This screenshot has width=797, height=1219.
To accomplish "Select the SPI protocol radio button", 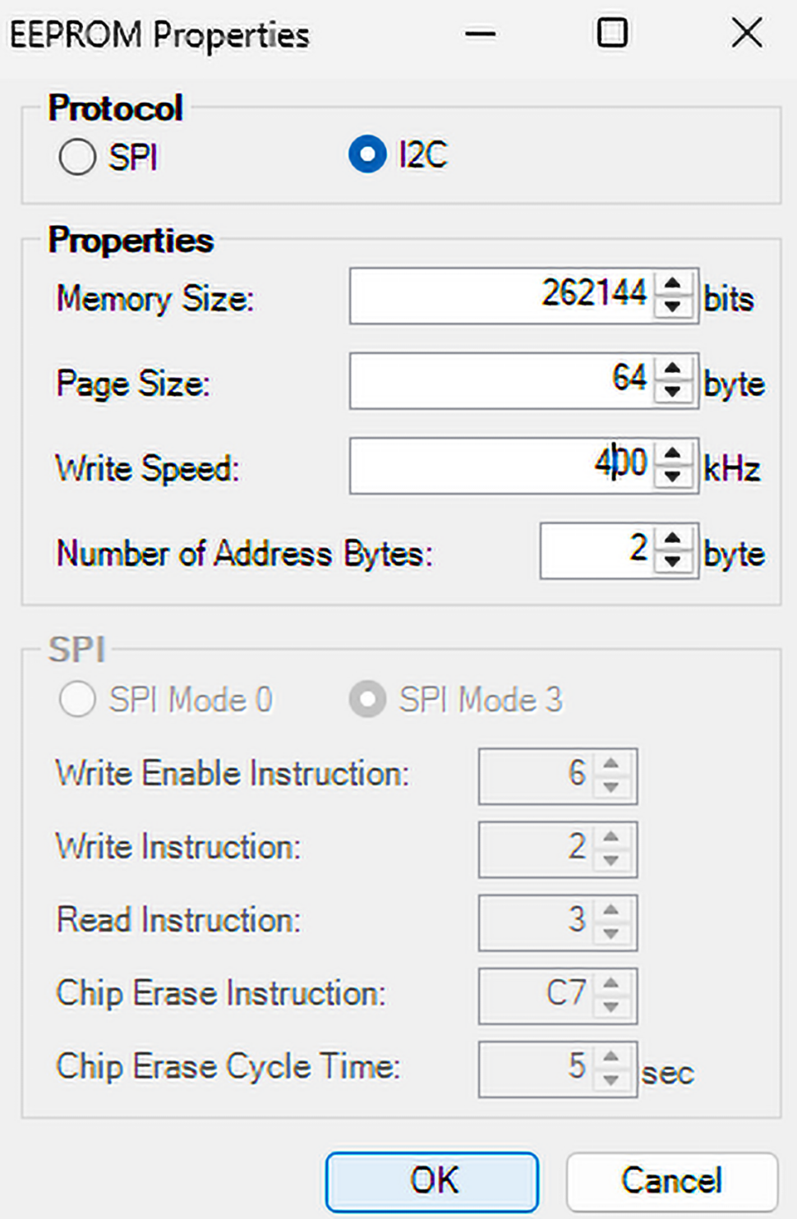I will coord(77,156).
